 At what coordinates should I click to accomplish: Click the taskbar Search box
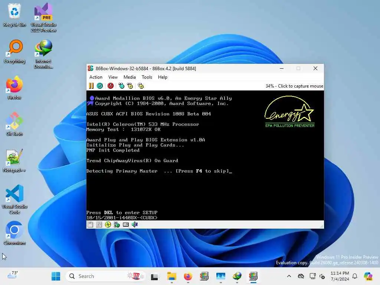click(105, 276)
